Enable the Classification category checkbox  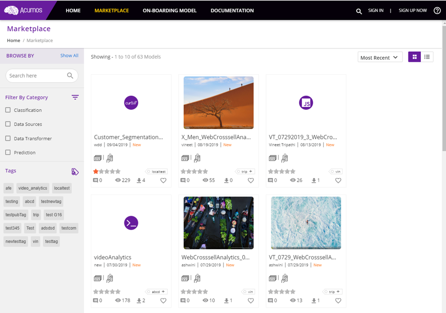tap(8, 110)
